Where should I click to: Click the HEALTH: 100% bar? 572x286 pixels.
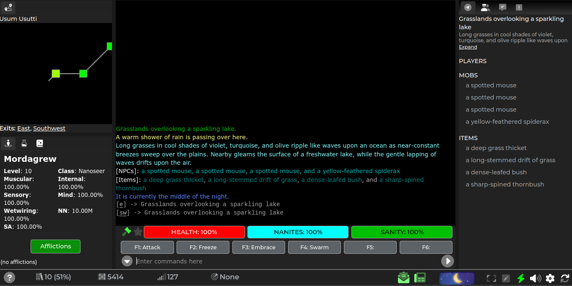[194, 232]
